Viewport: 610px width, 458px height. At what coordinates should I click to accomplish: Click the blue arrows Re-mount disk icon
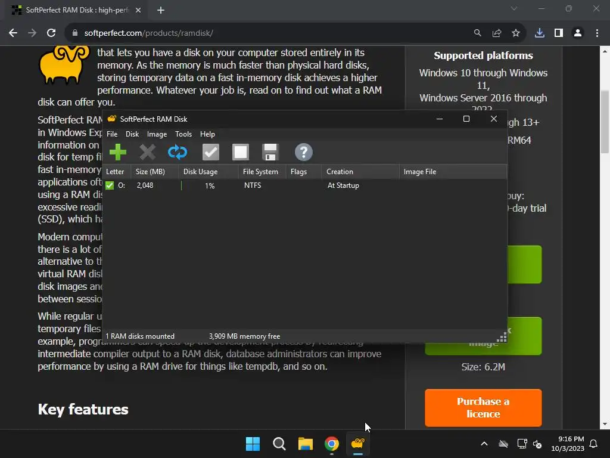pos(178,152)
